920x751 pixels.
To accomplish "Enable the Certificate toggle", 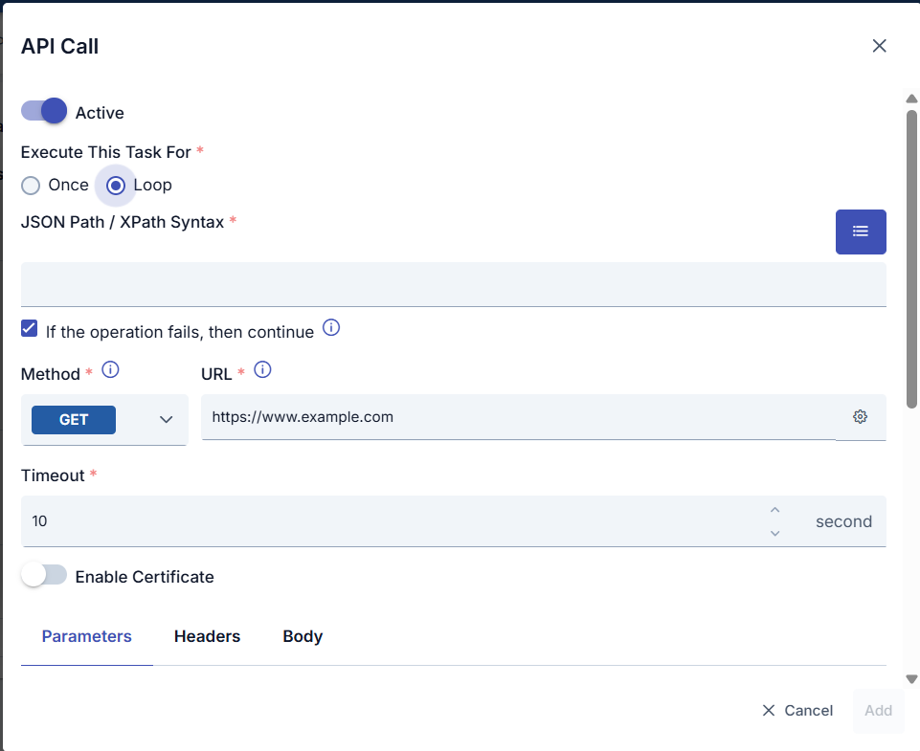I will click(x=44, y=576).
